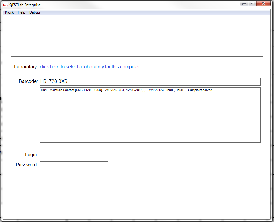Click the Login label
274x222 pixels.
pyautogui.click(x=31, y=155)
